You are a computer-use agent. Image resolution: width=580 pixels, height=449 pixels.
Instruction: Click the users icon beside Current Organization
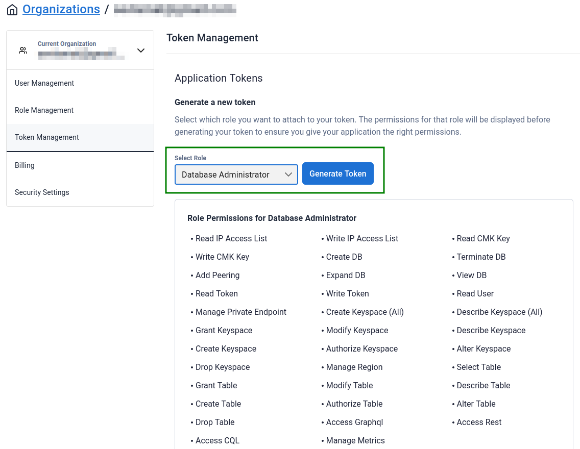23,51
